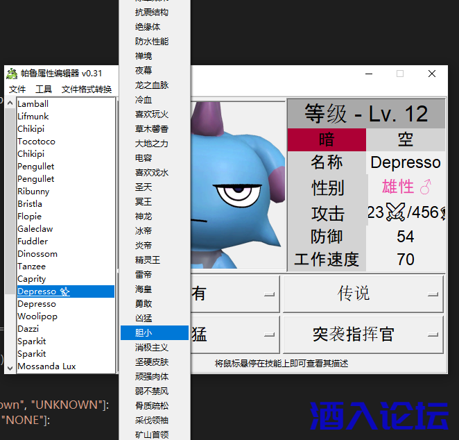
Task: Click the 空 secondary element cell
Action: (x=406, y=139)
